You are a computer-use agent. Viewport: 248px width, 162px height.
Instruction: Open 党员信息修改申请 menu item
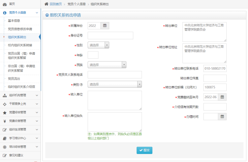(20, 29)
